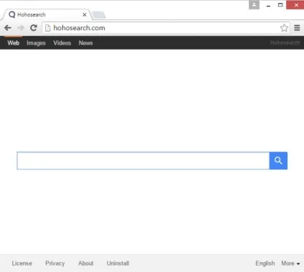Screen dimensions: 304x272
Task: Choose the English language link
Action: 265,263
